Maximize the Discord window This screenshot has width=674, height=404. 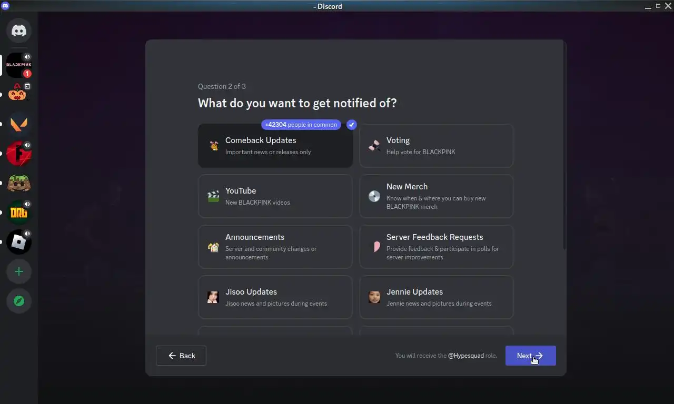[658, 6]
